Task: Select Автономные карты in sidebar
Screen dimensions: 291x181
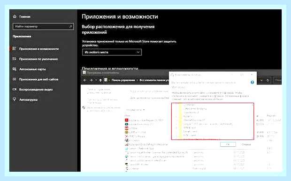Action: [29, 69]
